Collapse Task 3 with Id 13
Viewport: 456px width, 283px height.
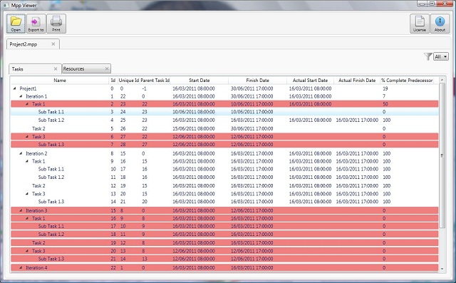click(27, 194)
